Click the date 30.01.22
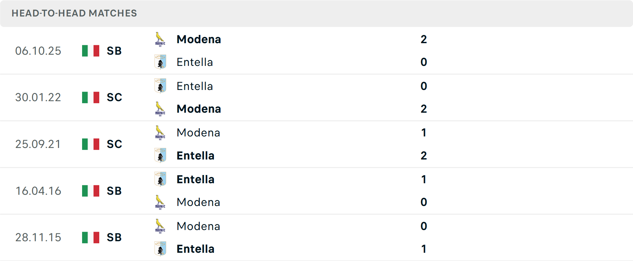The image size is (633, 261). click(x=38, y=97)
